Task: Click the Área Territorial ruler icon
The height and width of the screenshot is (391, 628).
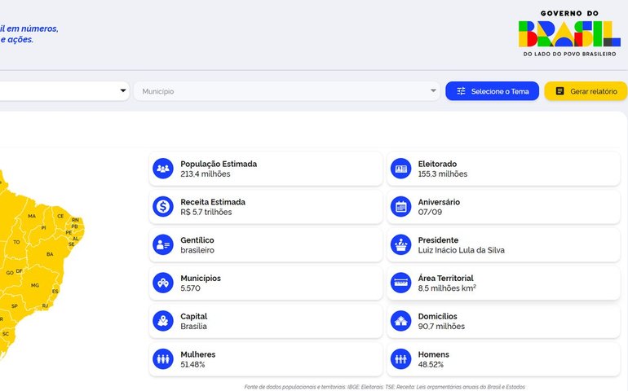Action: point(401,283)
